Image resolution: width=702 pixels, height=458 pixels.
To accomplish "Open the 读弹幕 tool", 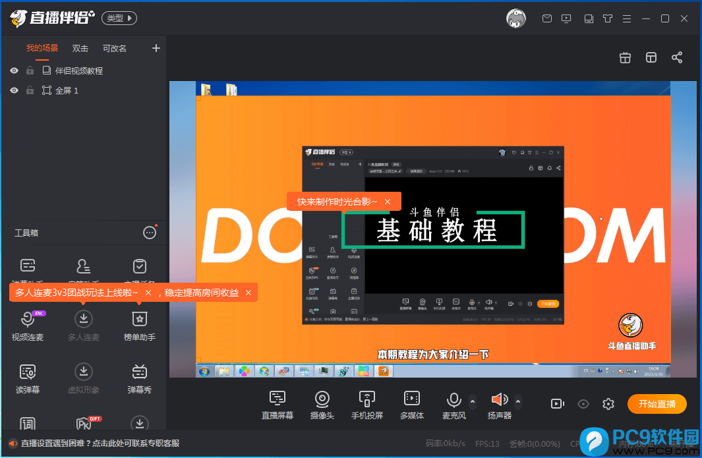I will click(x=28, y=379).
